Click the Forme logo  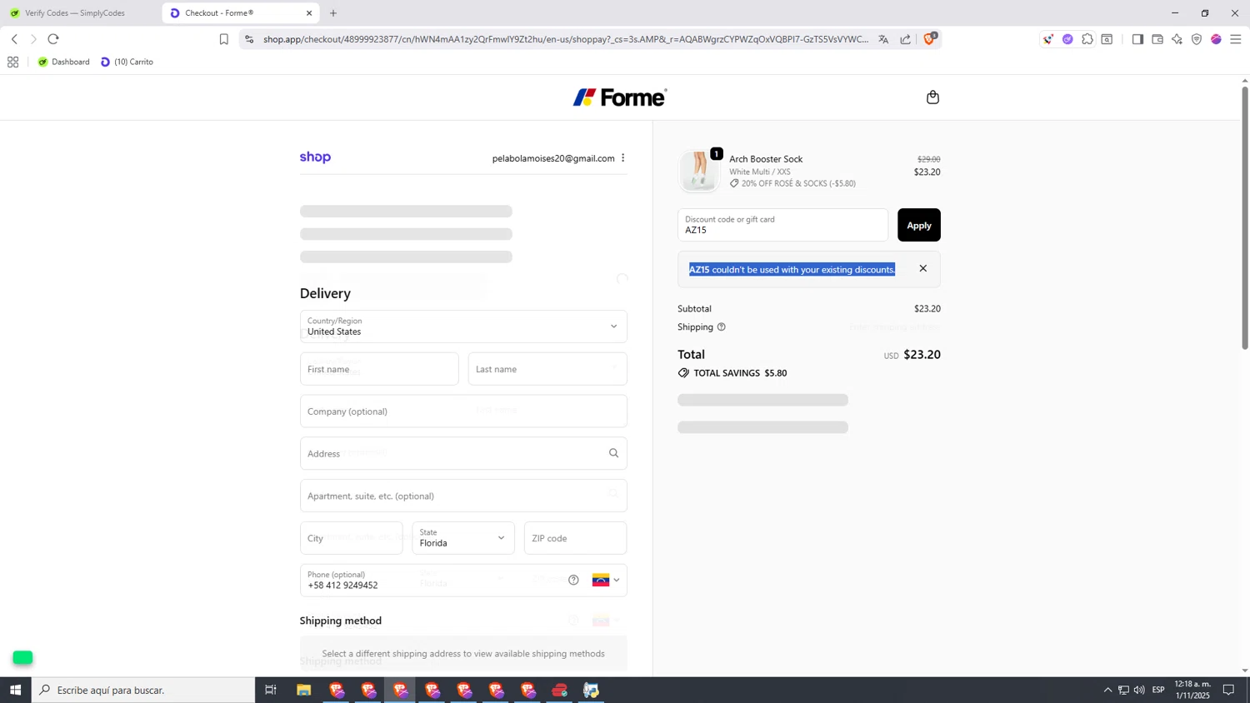click(x=620, y=97)
